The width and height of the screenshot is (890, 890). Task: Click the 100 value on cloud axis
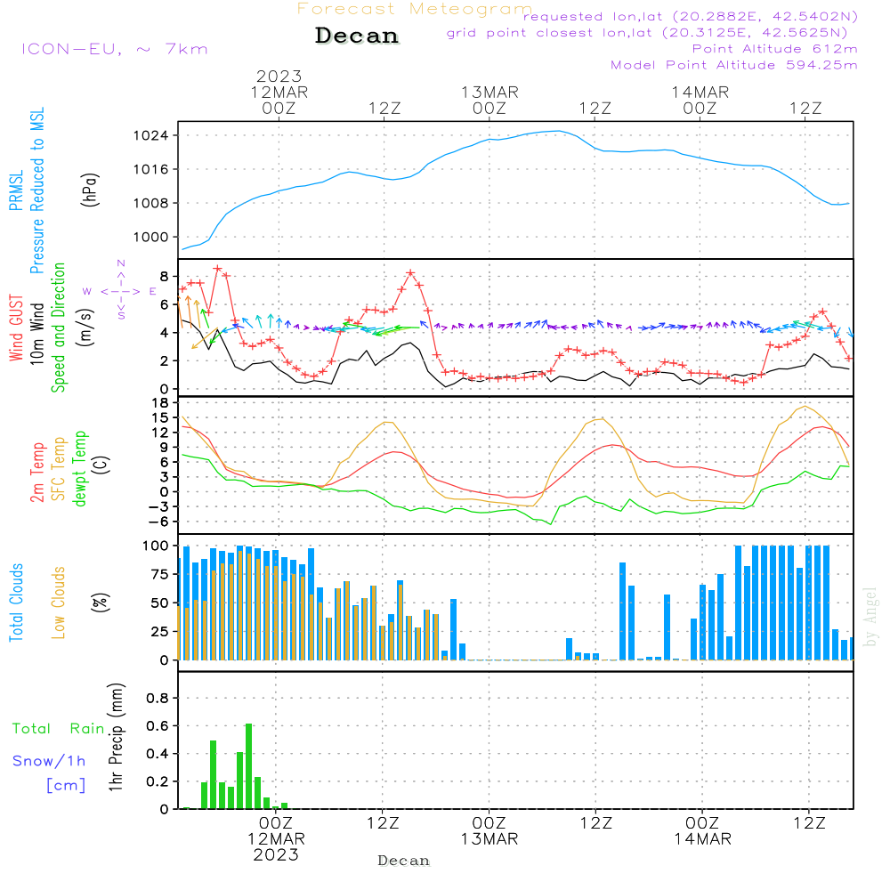pyautogui.click(x=156, y=546)
